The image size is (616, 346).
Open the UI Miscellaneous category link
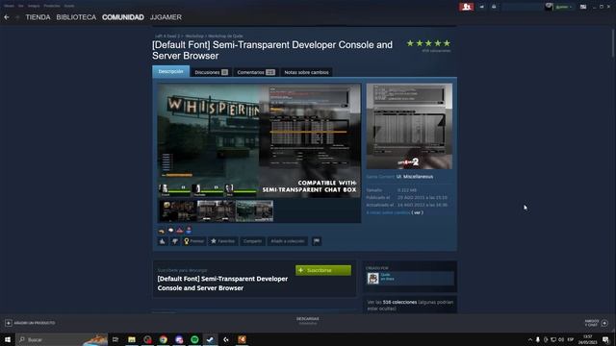tap(415, 177)
